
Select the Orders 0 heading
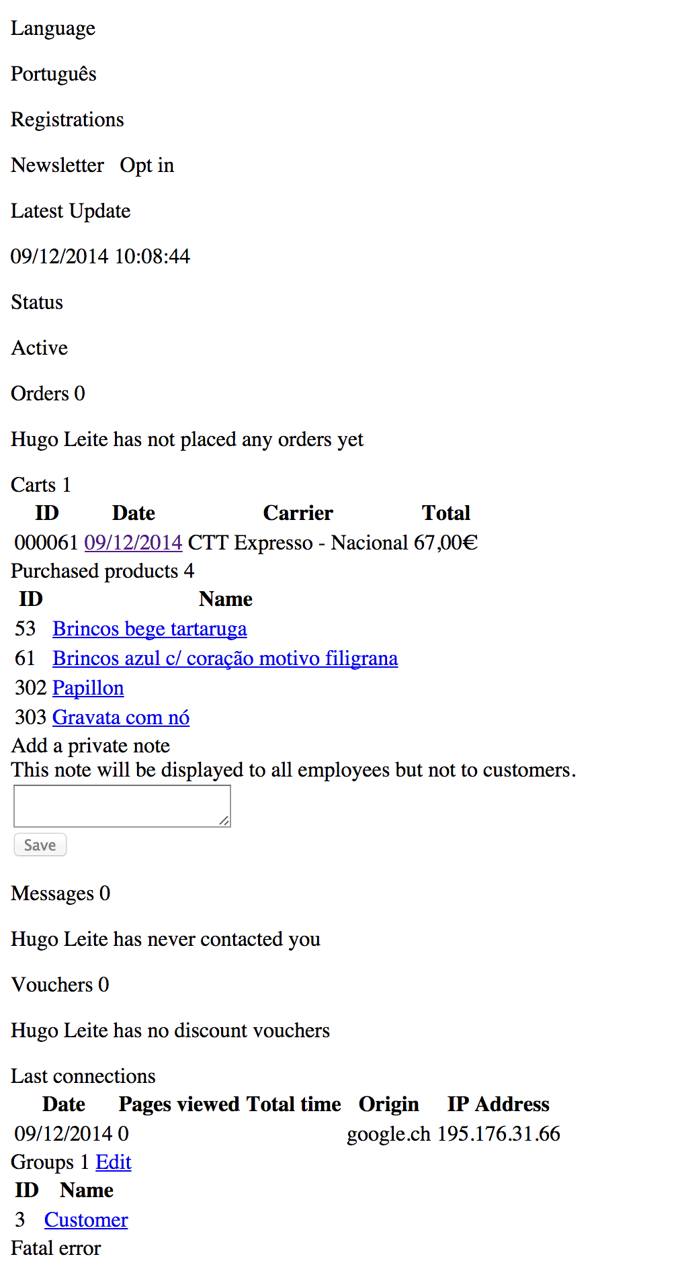[x=48, y=393]
